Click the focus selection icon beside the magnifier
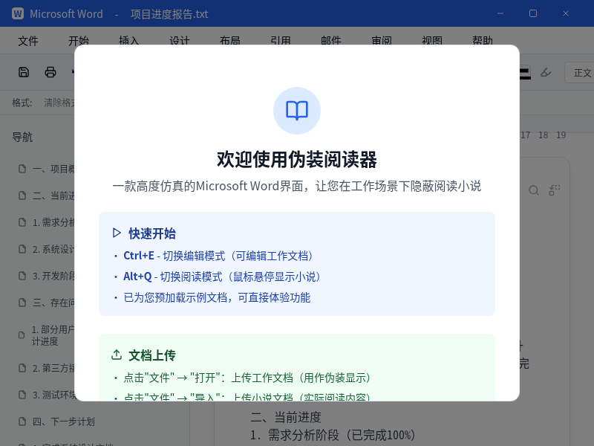Image resolution: width=594 pixels, height=446 pixels. click(554, 190)
